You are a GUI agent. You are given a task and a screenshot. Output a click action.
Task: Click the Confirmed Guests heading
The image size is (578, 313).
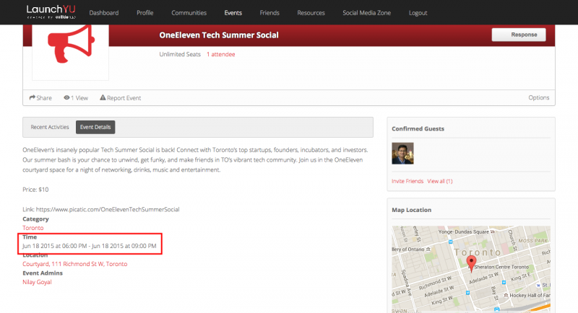tap(418, 128)
